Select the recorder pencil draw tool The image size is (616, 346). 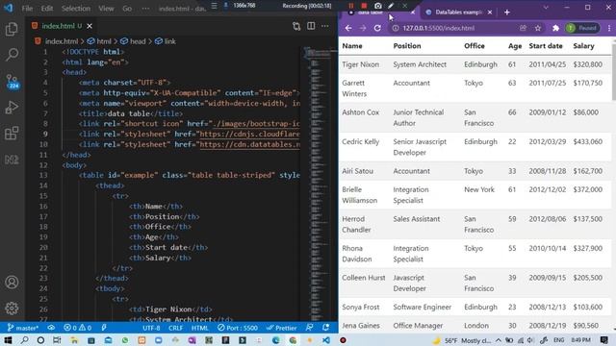coord(391,6)
